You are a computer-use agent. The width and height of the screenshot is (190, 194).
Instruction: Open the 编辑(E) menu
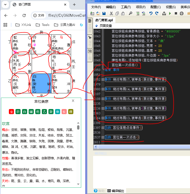pyautogui.click(x=111, y=7)
